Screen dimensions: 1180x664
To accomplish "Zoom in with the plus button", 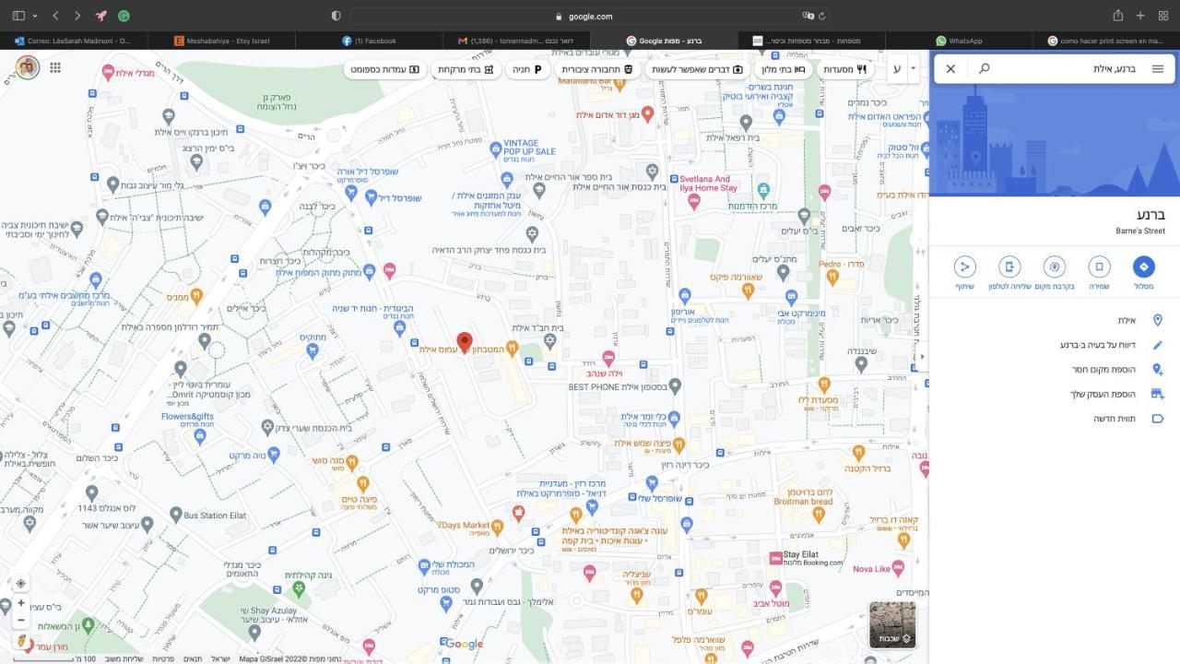I will 20,602.
